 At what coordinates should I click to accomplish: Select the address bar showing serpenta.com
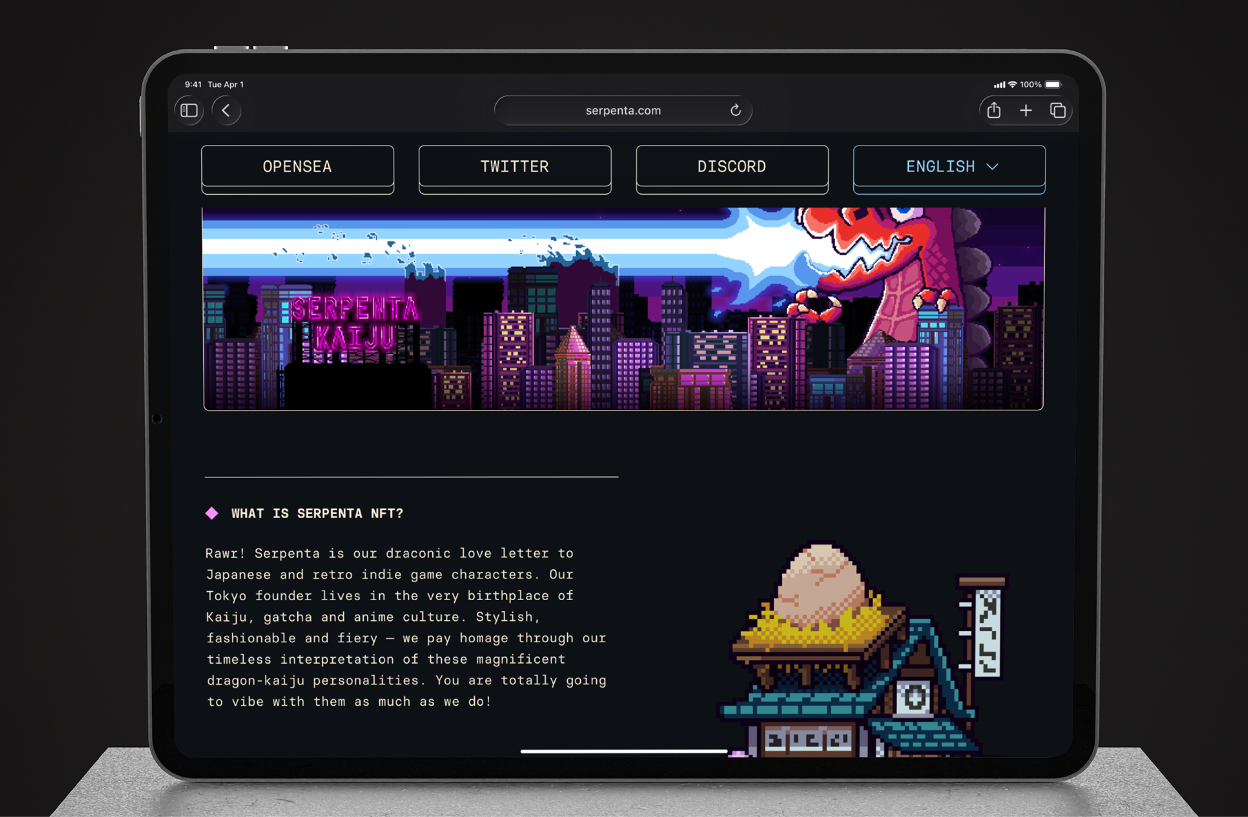click(x=623, y=110)
